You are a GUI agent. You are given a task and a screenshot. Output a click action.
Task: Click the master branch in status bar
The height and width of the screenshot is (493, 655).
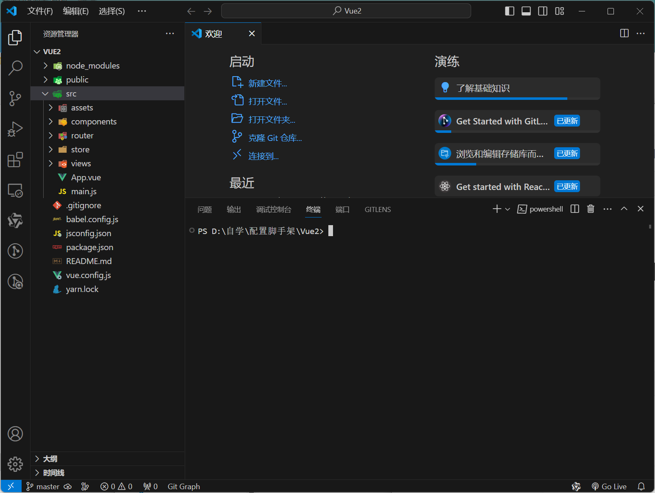[x=43, y=486]
